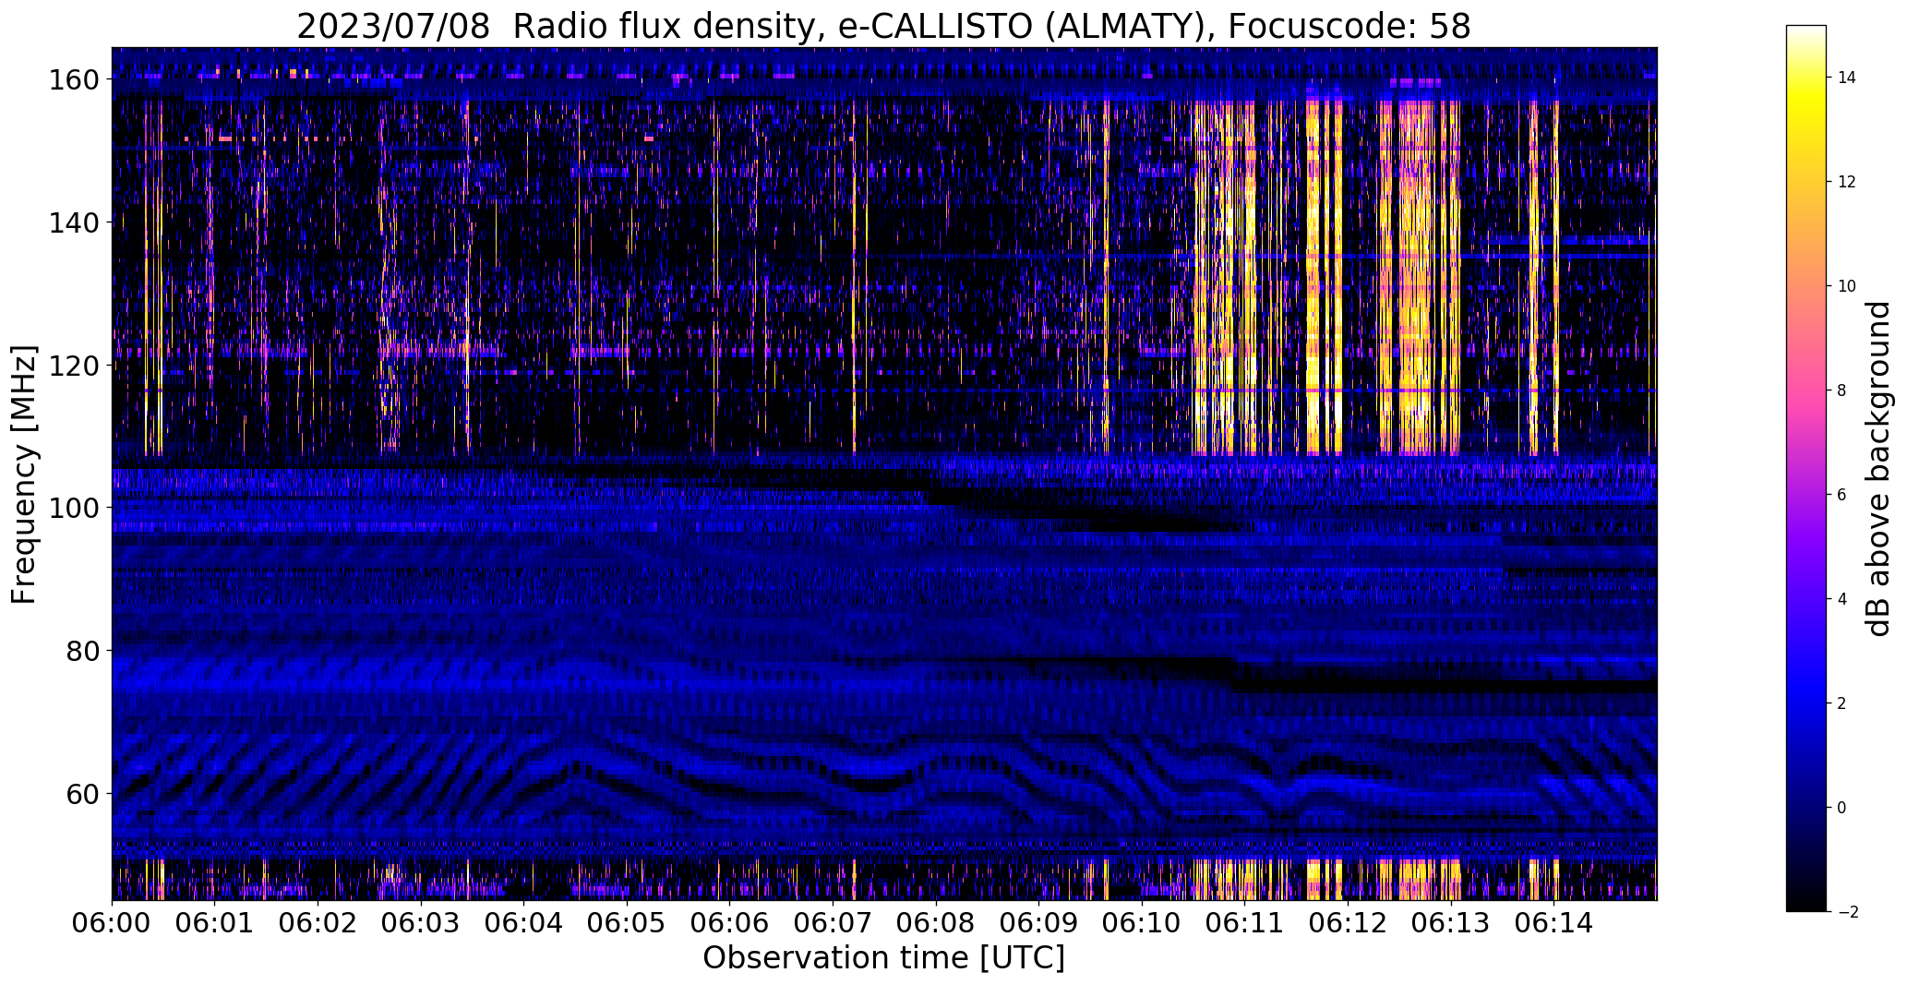Click the 06:00 time tick label

tap(112, 923)
